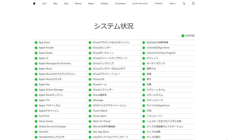This screenshot has width=229, height=140.
Task: Click the green dot beside iCloudメール
Action: point(90,85)
